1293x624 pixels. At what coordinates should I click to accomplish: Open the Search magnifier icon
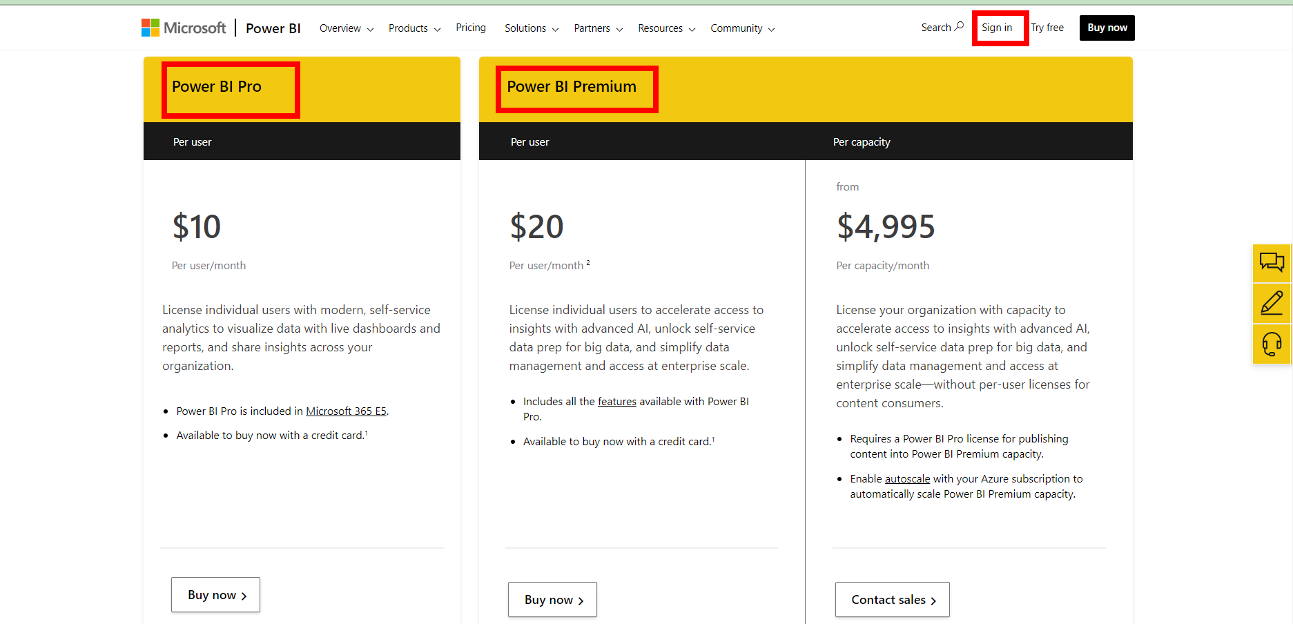pyautogui.click(x=959, y=26)
